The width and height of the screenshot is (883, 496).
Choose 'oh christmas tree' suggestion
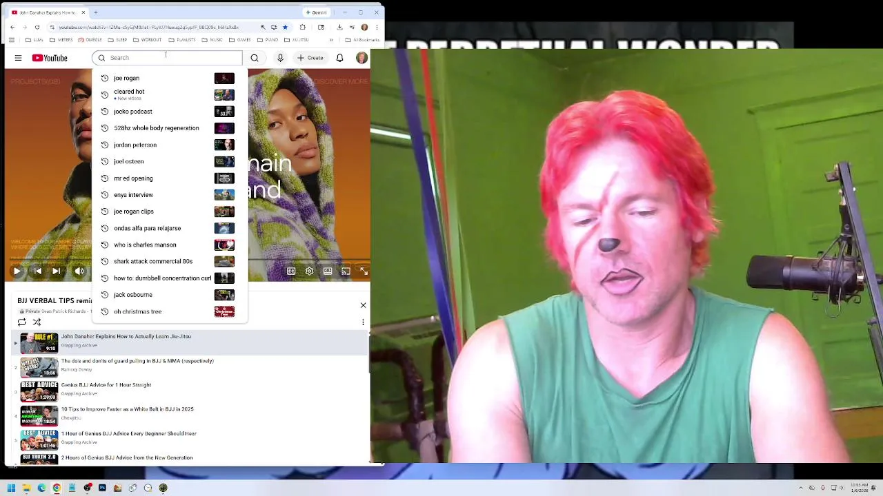(170, 311)
